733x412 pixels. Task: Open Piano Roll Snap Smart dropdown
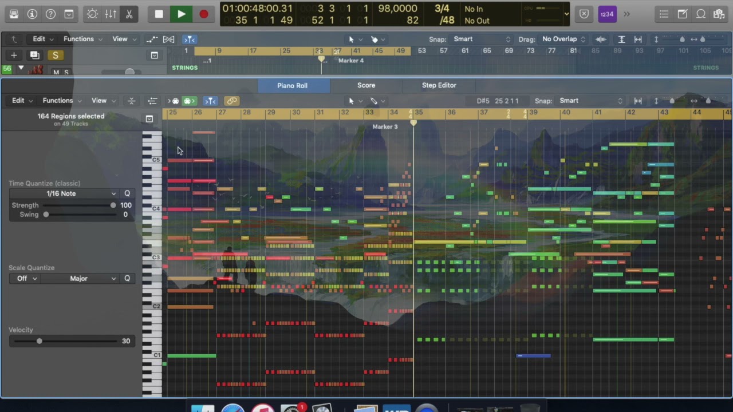click(x=591, y=101)
